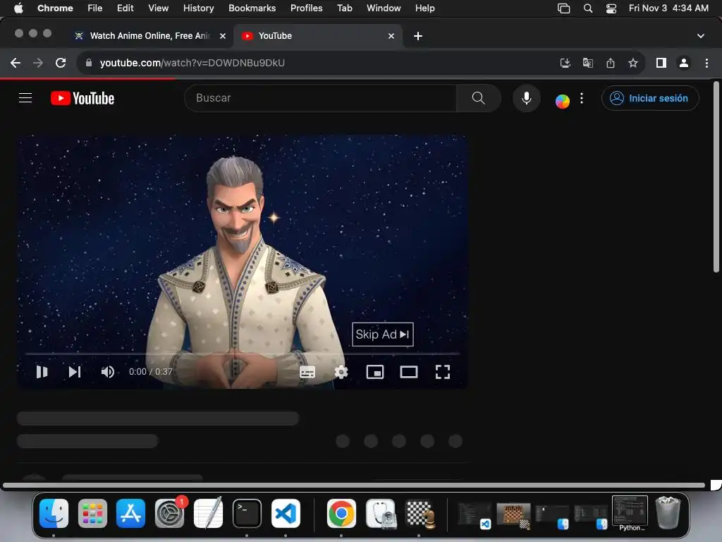Open the View menu
This screenshot has width=722, height=542.
coord(158,8)
